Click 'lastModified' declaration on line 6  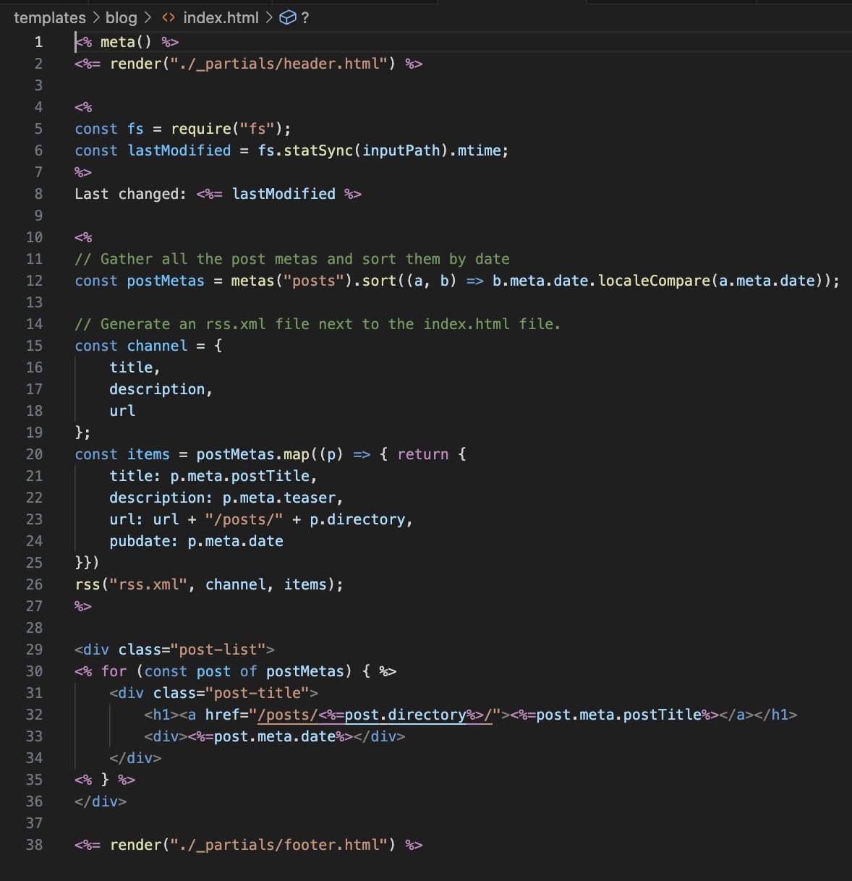179,150
